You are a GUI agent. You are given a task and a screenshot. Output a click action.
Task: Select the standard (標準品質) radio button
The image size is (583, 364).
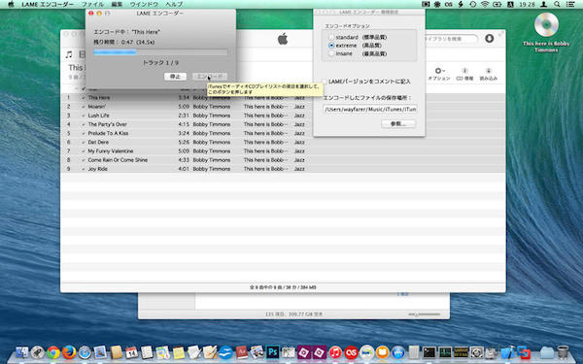331,38
